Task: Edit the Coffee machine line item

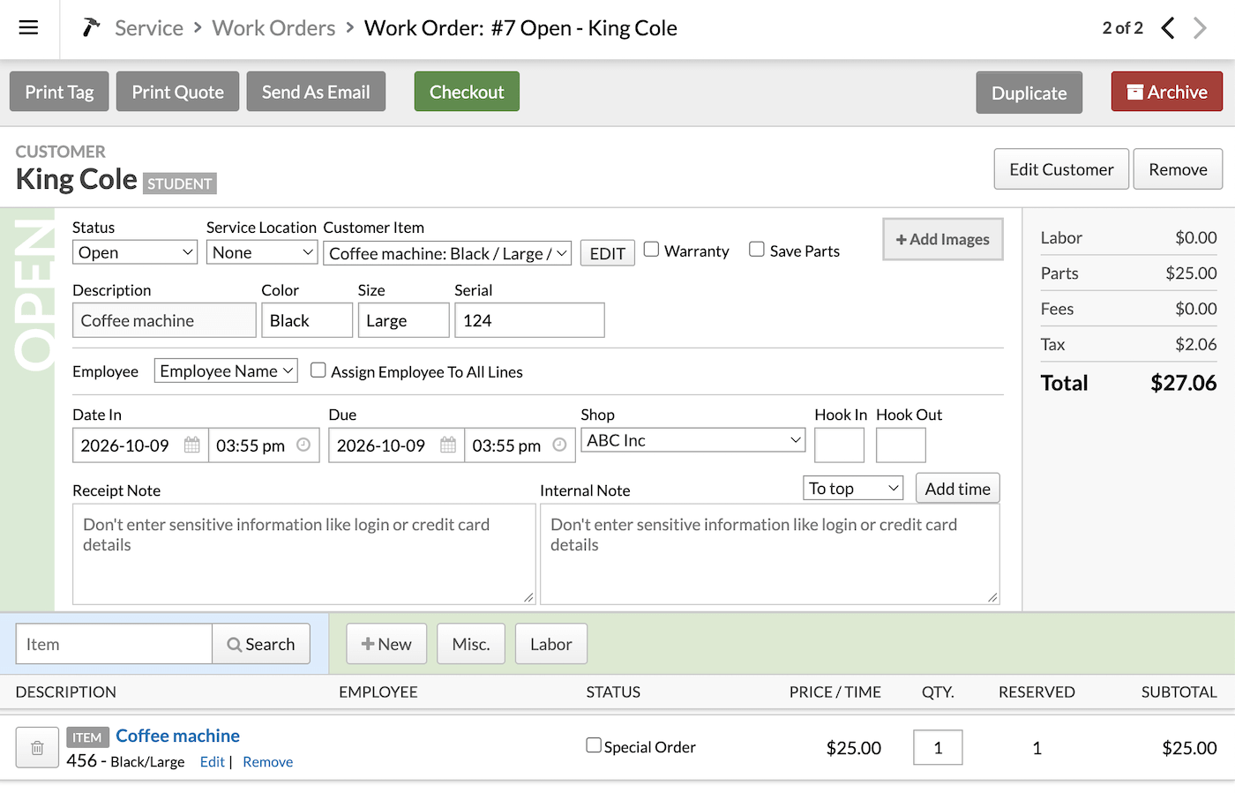Action: point(212,762)
